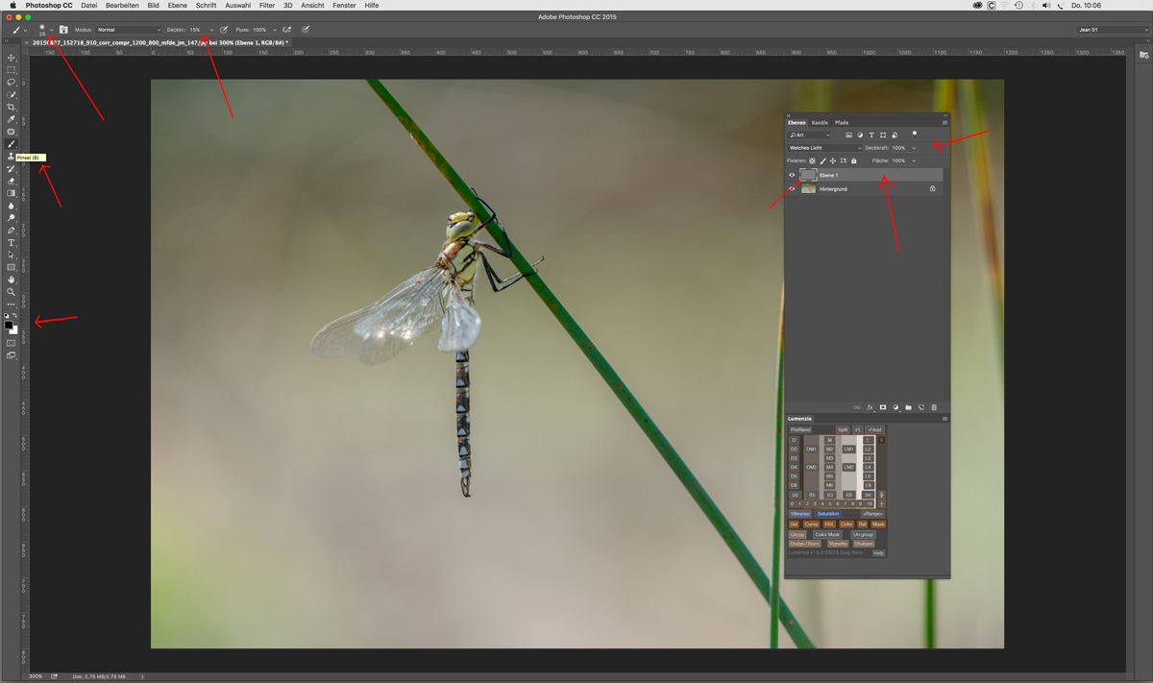This screenshot has width=1153, height=683.
Task: Hide the Ebene 1 layer
Action: coord(792,176)
